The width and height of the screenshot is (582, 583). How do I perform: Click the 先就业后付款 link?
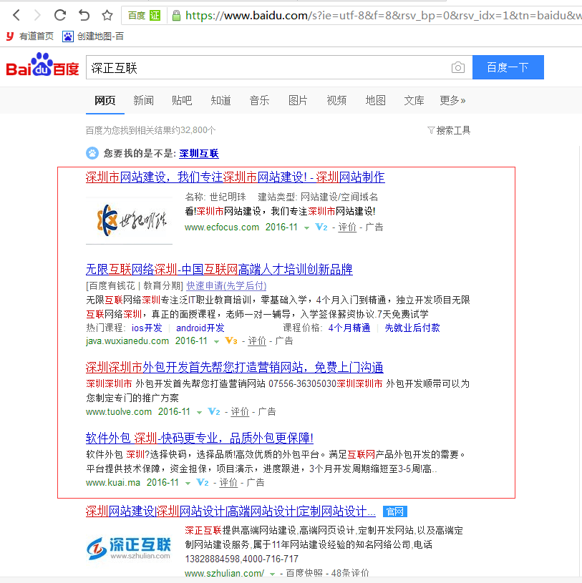pyautogui.click(x=412, y=328)
